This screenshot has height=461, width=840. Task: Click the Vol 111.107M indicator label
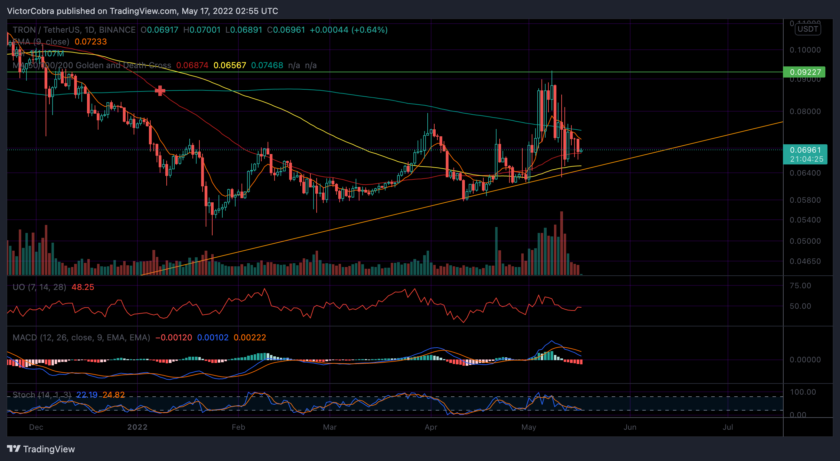[x=38, y=54]
